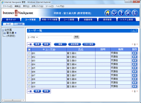The image size is (141, 103).
Task: Select 富士通 in the organization tree
Action: point(10,33)
